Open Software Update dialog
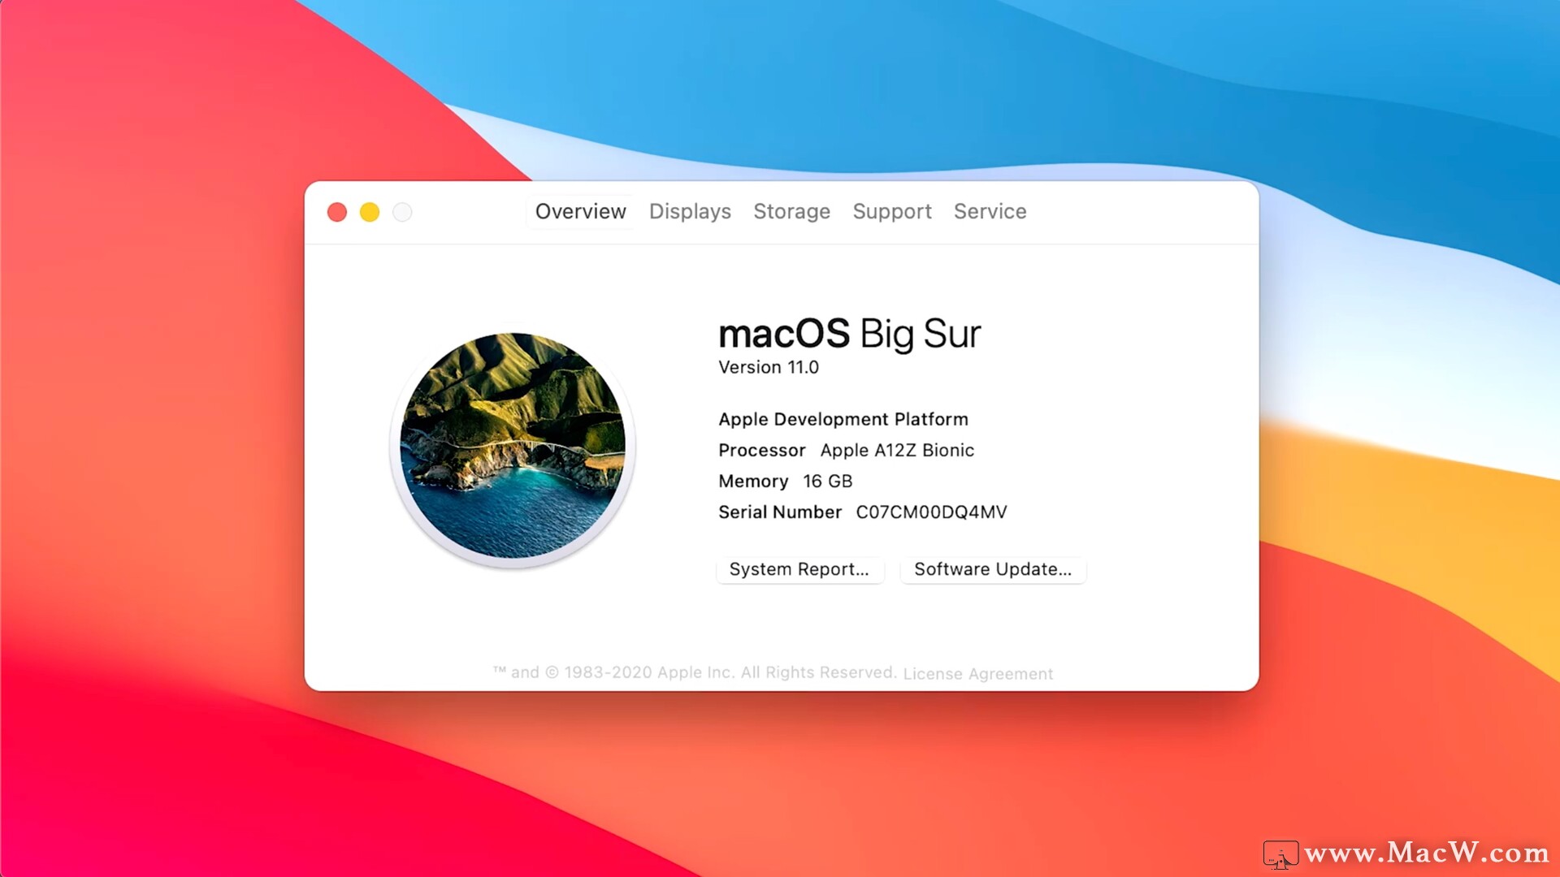Image resolution: width=1560 pixels, height=877 pixels. click(x=992, y=568)
